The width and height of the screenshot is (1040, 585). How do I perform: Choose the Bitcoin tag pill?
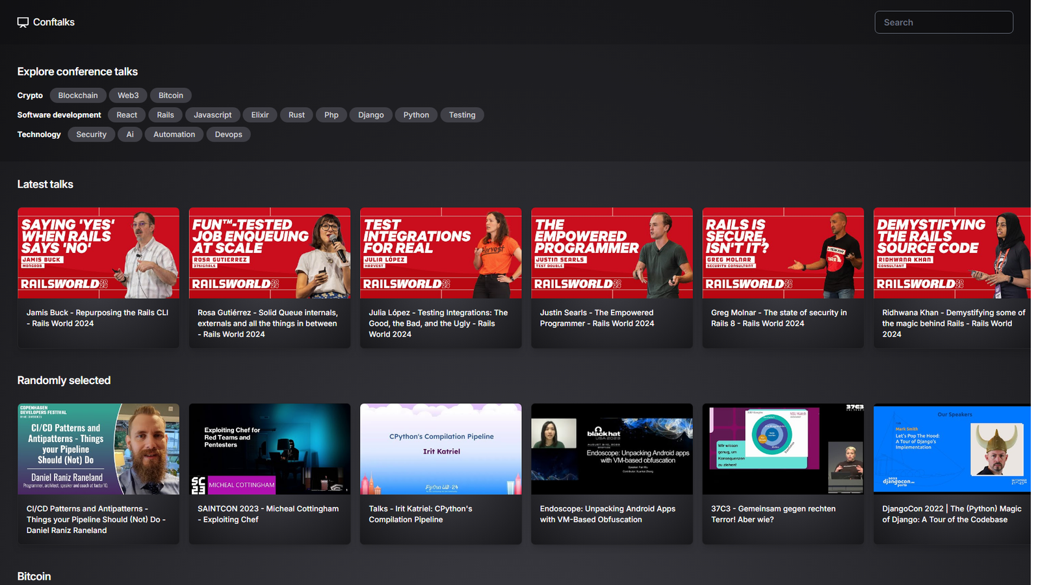(171, 96)
